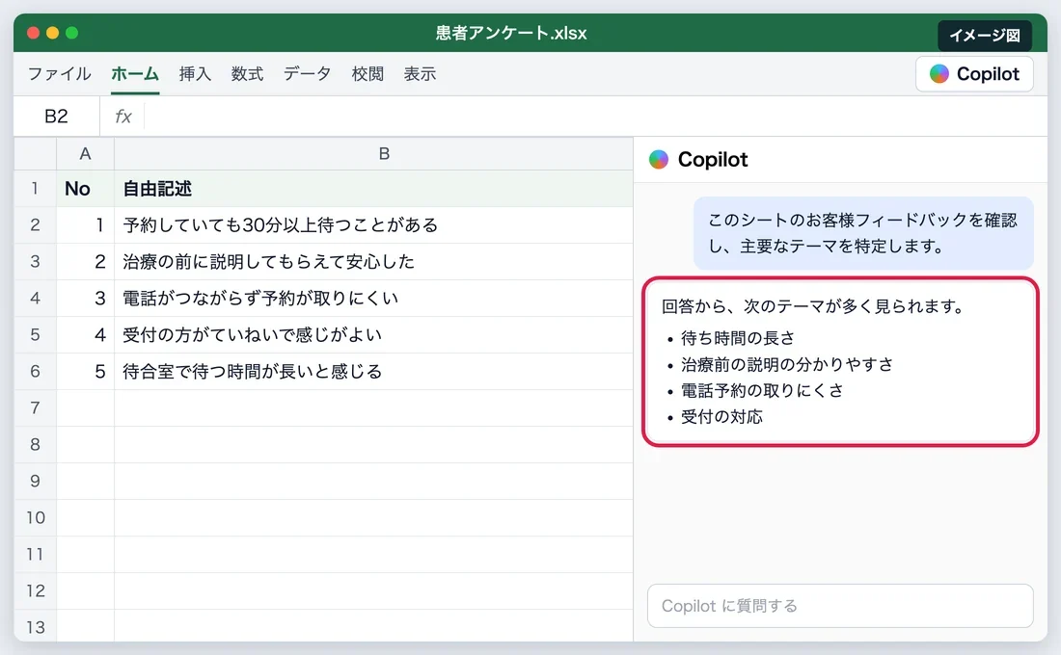Select row 10 header

coord(35,517)
